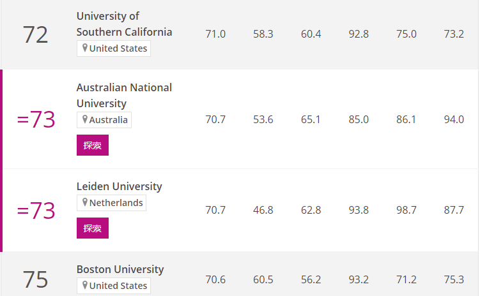Click the pin icon under Boston University
The width and height of the screenshot is (480, 296).
(x=85, y=285)
